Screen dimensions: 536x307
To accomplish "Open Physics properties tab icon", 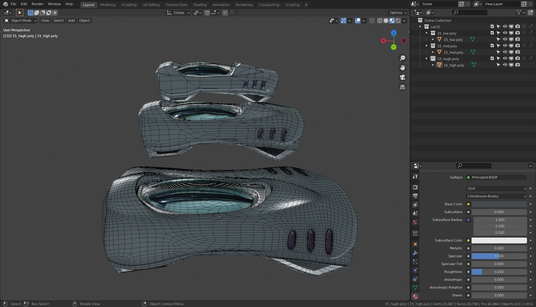I will (x=415, y=270).
